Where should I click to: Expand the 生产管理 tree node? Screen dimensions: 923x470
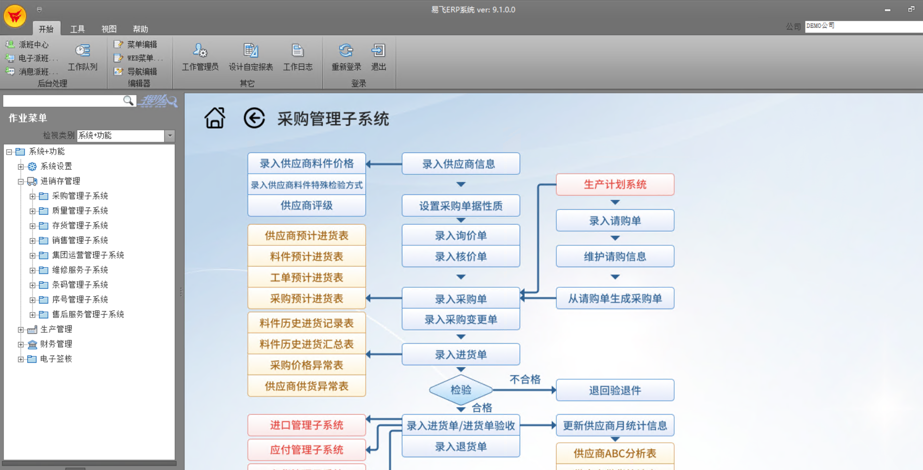pyautogui.click(x=21, y=330)
